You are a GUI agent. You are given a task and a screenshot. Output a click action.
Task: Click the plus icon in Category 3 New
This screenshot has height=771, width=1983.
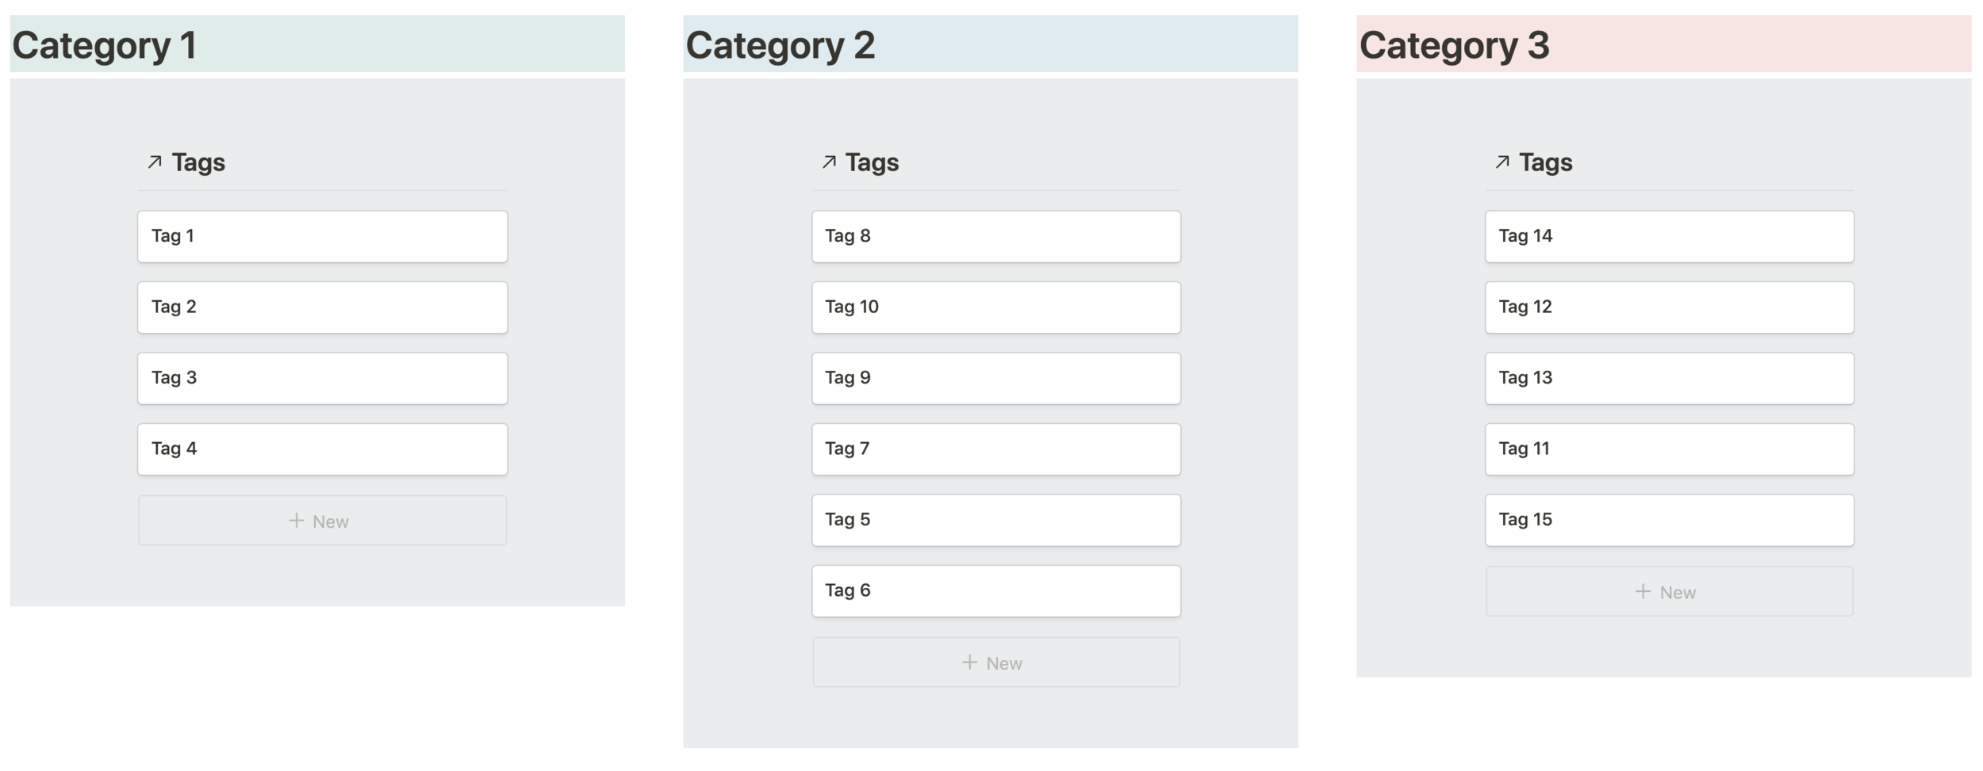click(1643, 592)
